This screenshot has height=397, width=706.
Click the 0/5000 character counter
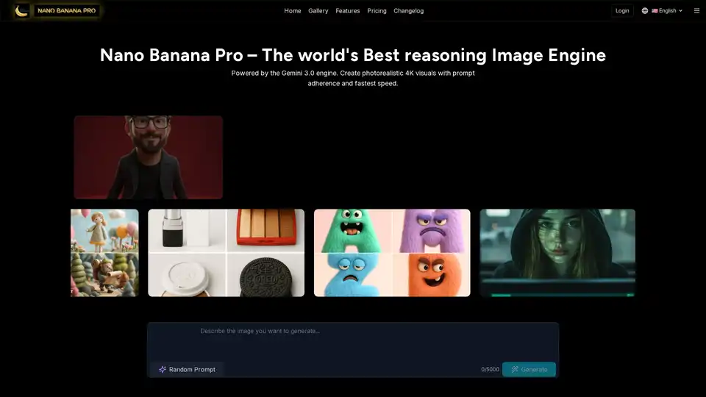click(490, 370)
